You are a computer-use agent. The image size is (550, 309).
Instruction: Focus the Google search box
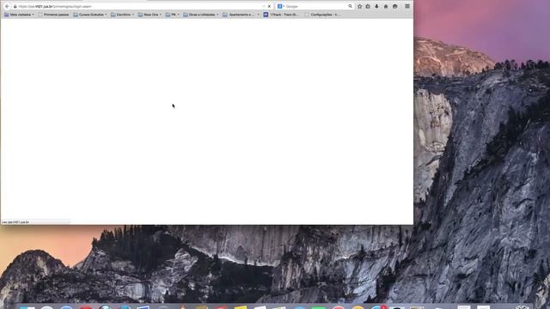point(315,6)
